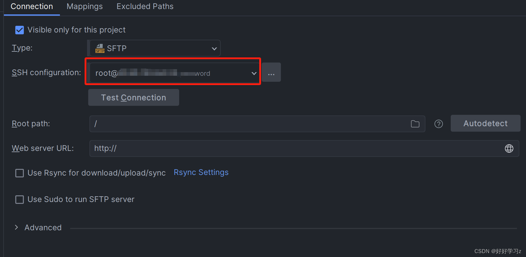Select the Connection tab
The height and width of the screenshot is (257, 526).
[32, 6]
